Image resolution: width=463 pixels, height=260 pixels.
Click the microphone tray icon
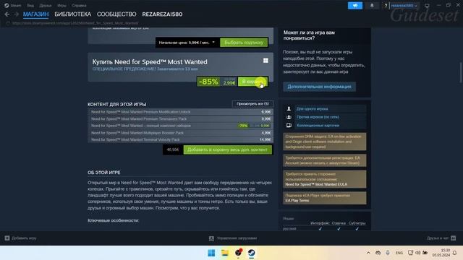[388, 253]
